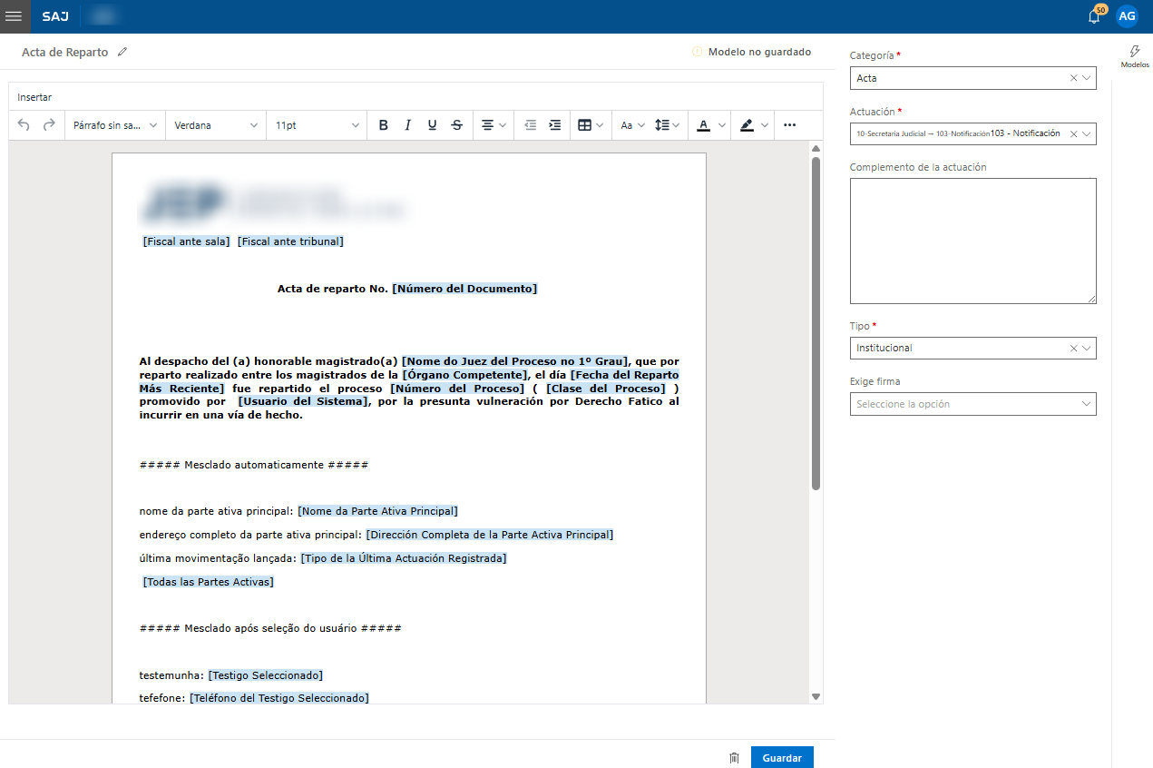The height and width of the screenshot is (768, 1153).
Task: Open the Insertar menu
Action: pos(34,97)
